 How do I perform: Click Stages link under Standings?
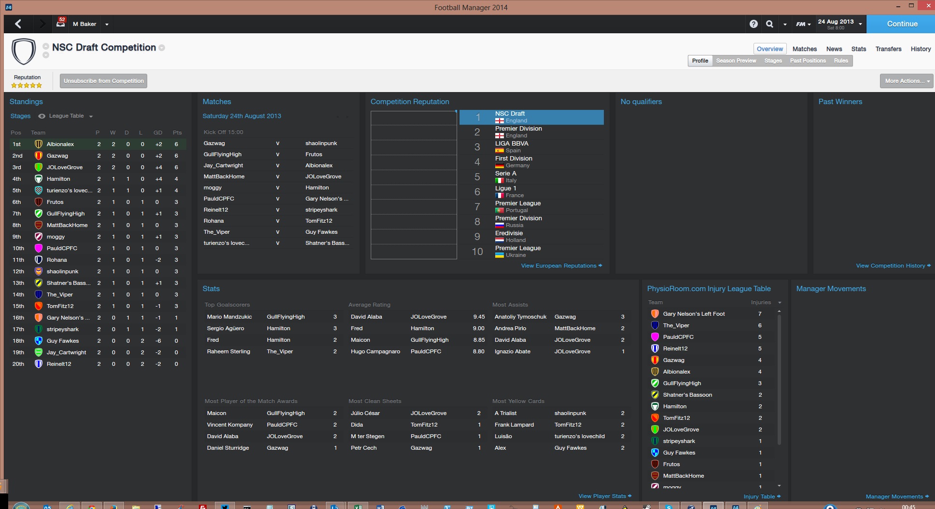20,116
